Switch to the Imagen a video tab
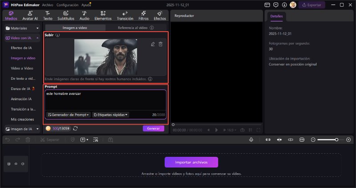The image size is (356, 188). (x=75, y=28)
